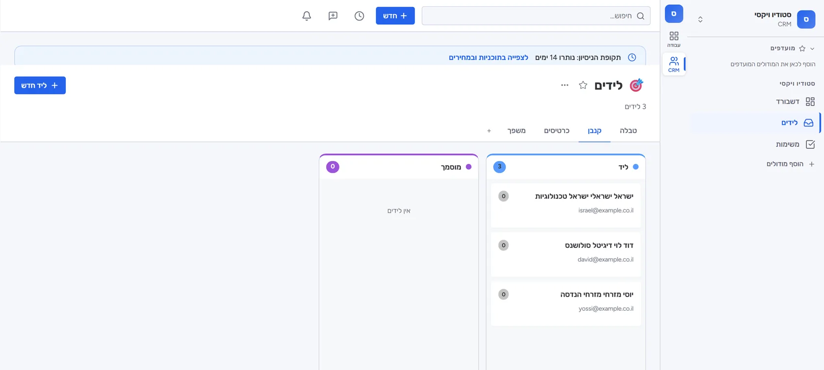Open the notifications bell

tap(307, 16)
